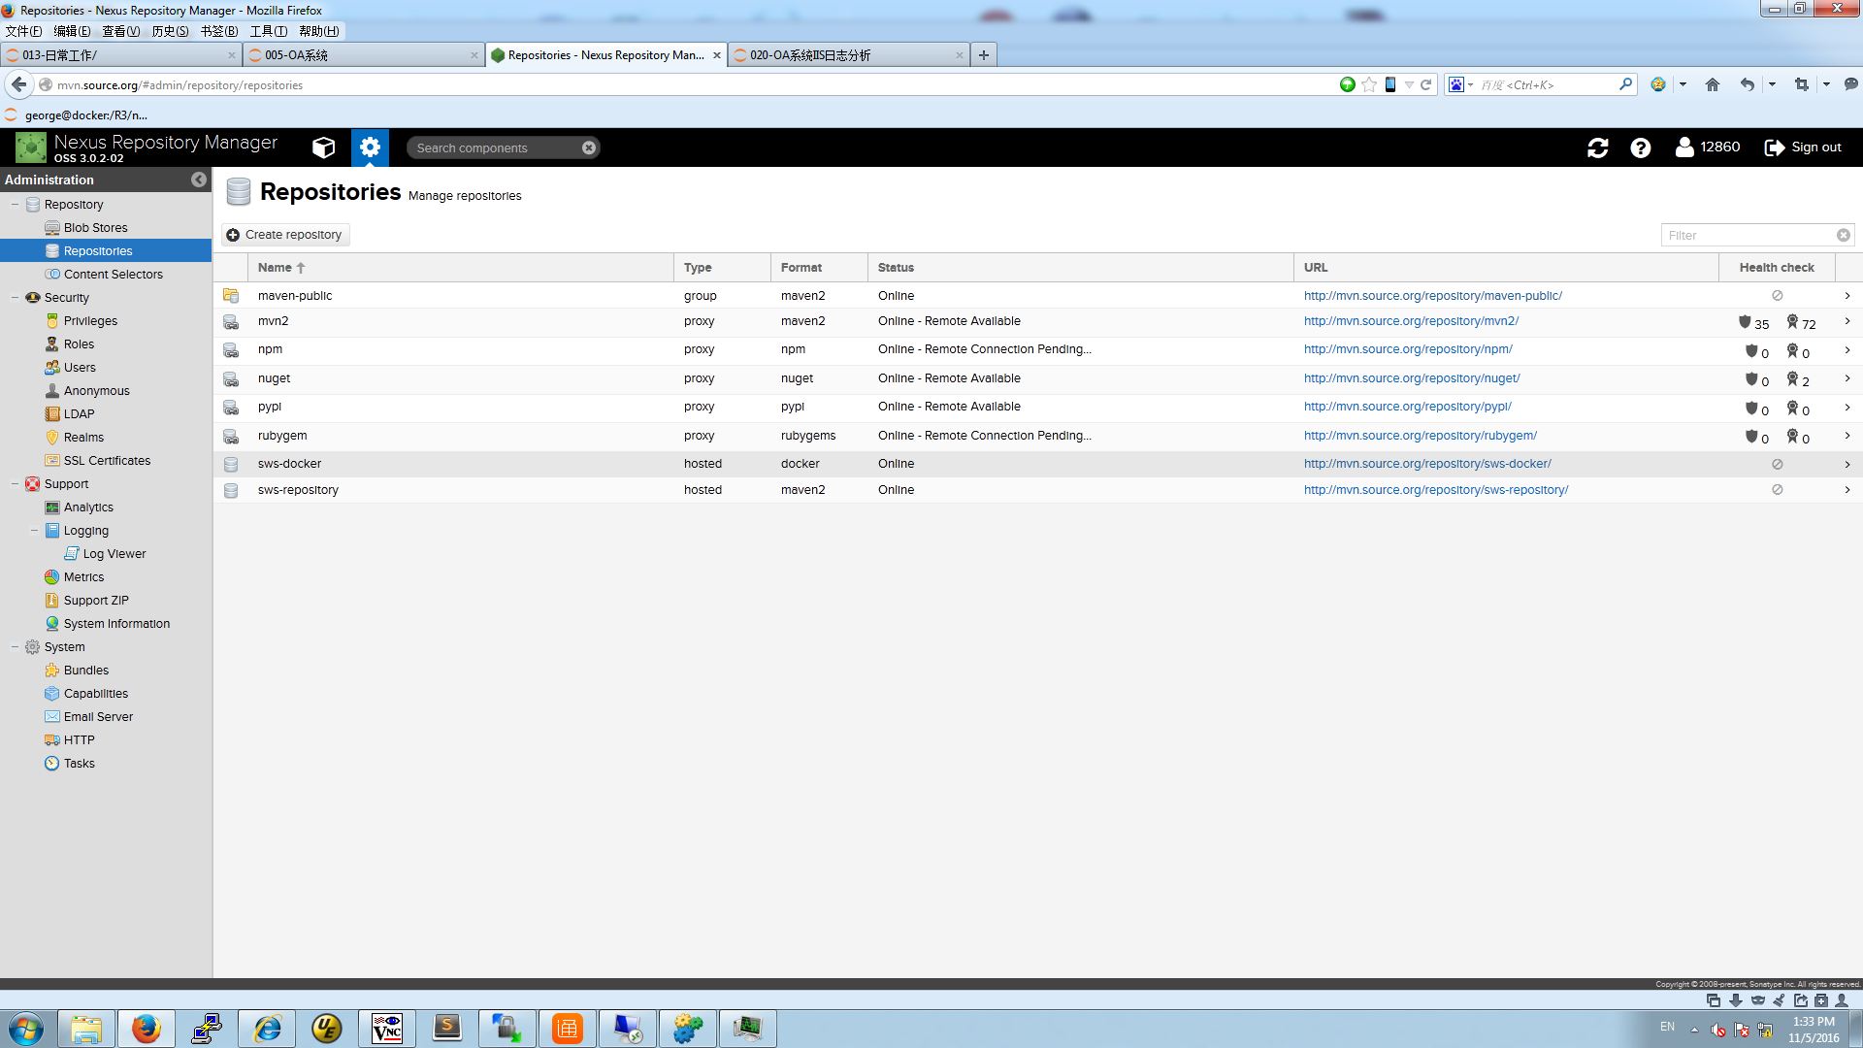Open Users under Security
1863x1048 pixels.
pyautogui.click(x=80, y=368)
